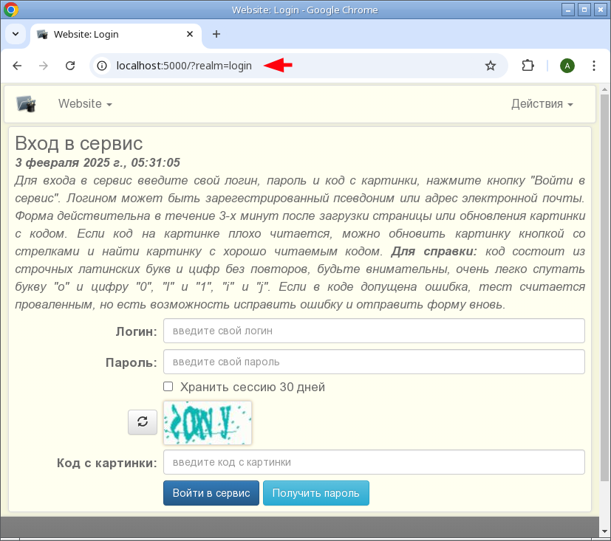Close the Website: Login tab

point(190,34)
